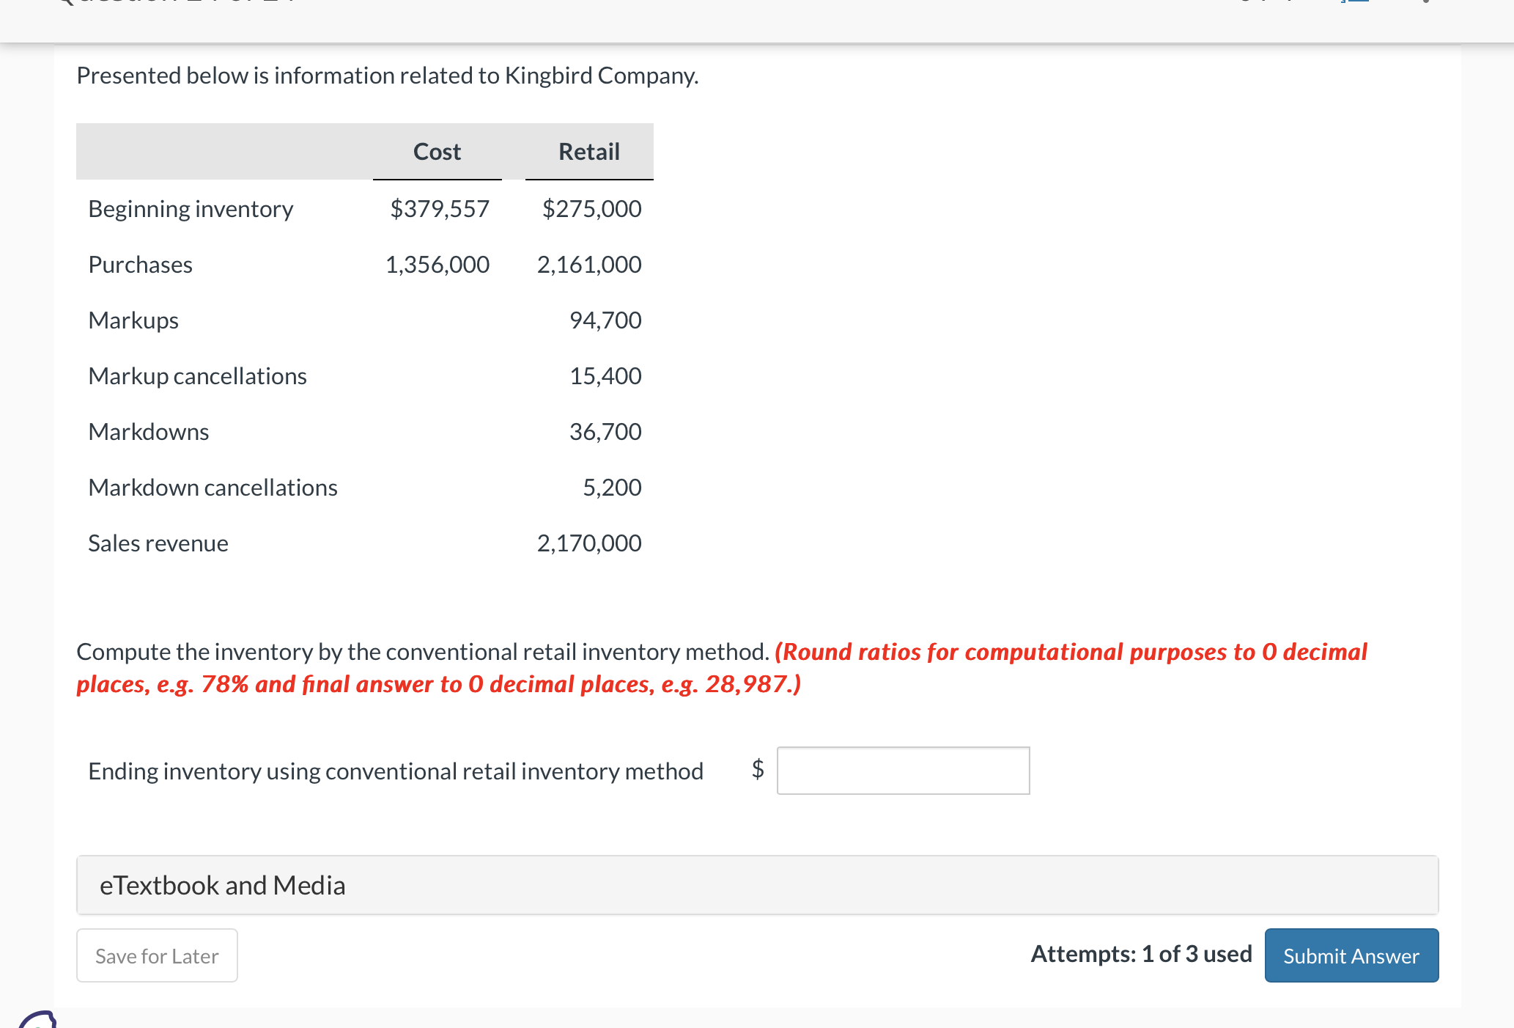
Task: Click the red rounding instructions text
Action: tap(1070, 652)
